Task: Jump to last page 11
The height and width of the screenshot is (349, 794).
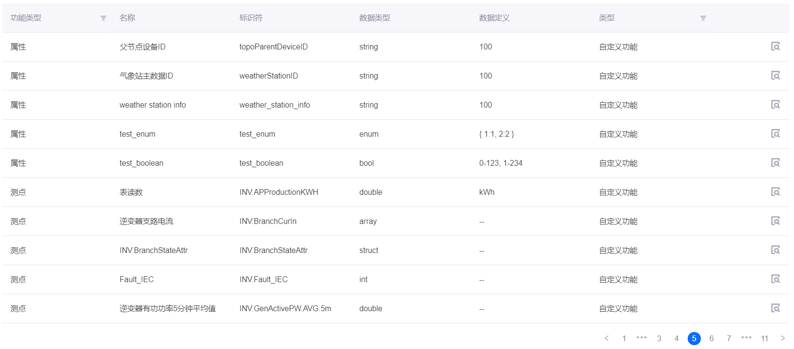Action: pos(765,338)
